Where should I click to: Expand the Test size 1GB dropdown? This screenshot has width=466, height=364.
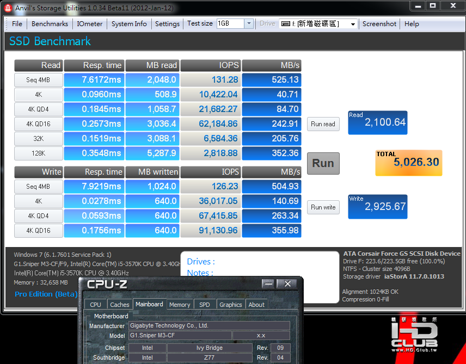pos(249,23)
